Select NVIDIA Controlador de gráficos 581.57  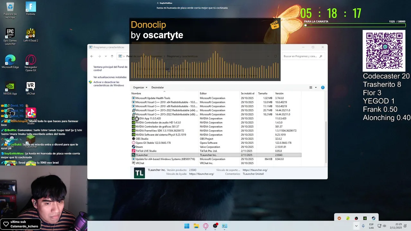(216, 126)
